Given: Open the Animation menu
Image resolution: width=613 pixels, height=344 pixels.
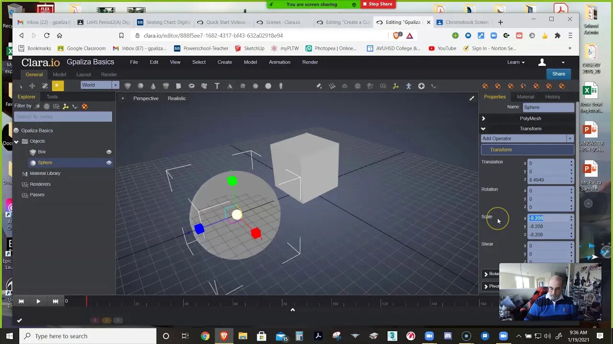Looking at the screenshot, I should coord(279,62).
